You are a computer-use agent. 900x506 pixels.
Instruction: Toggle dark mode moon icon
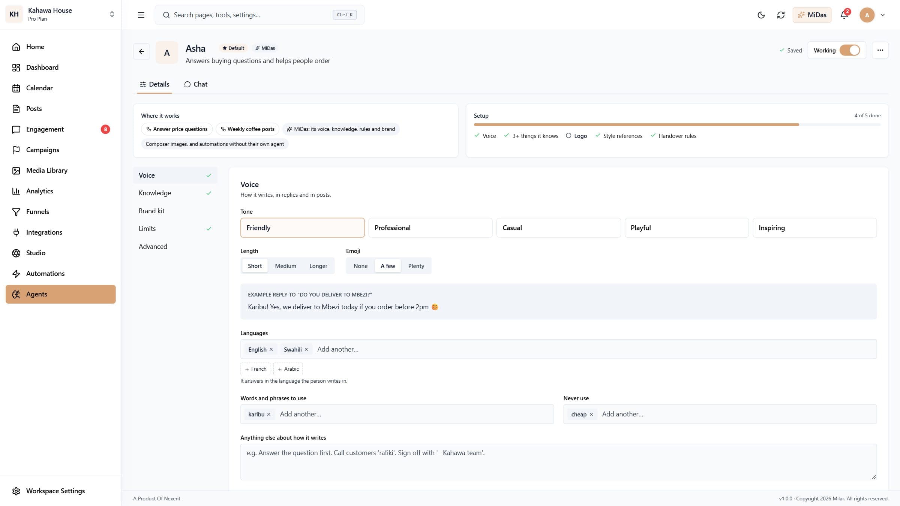pyautogui.click(x=761, y=15)
